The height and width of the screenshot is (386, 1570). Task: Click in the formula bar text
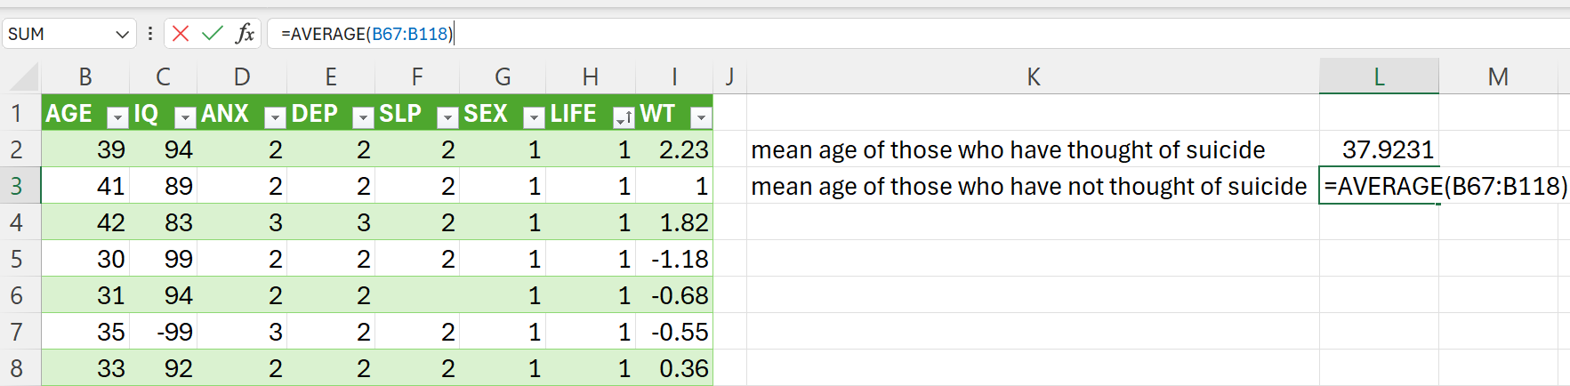click(x=916, y=34)
